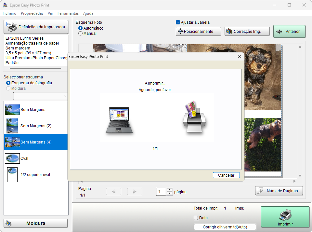The width and height of the screenshot is (312, 232).
Task: Click the preview scroll right arrow
Action: (294, 181)
